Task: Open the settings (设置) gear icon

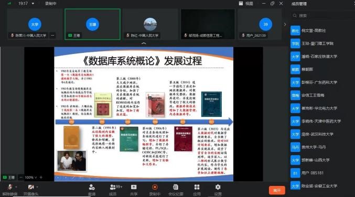Action: [218, 187]
